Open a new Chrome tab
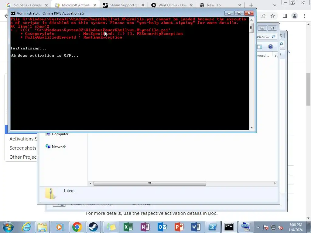This screenshot has width=311, height=233. 251,5
